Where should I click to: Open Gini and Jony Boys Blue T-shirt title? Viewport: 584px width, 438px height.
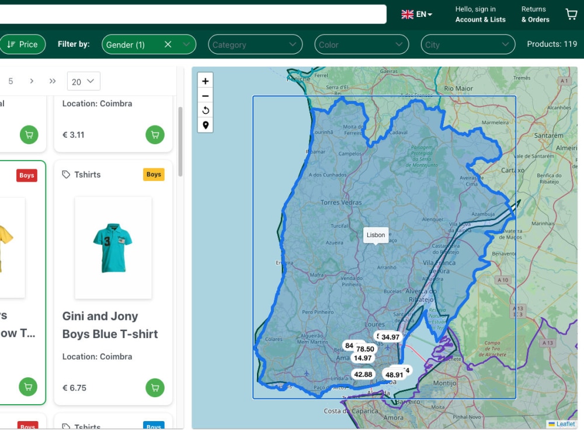110,325
